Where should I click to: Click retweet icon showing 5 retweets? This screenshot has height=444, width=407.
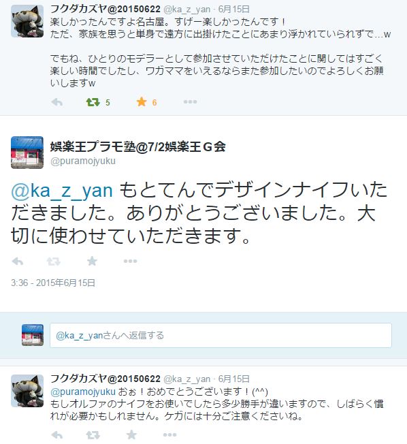(x=93, y=102)
